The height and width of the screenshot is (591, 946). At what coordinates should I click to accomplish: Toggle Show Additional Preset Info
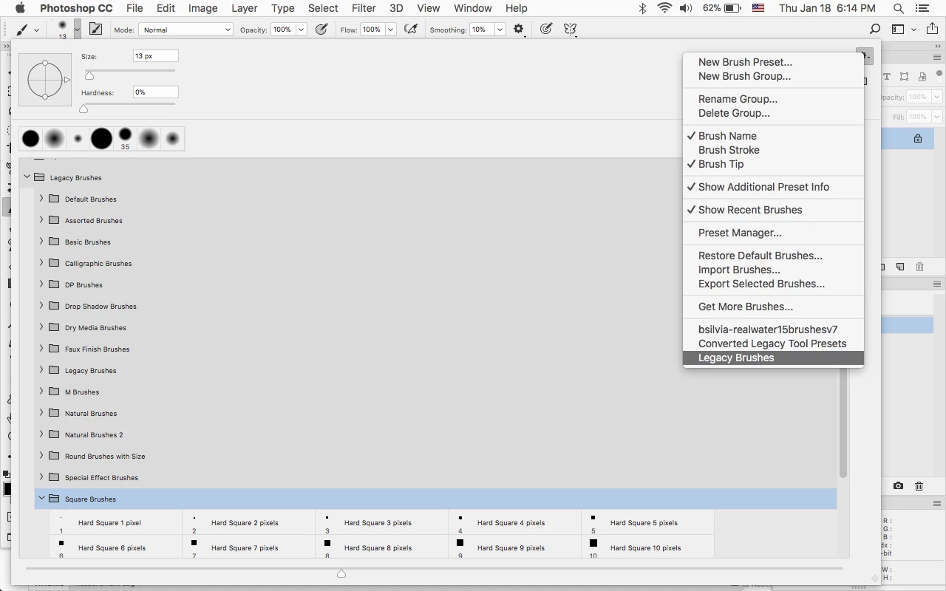(x=763, y=187)
